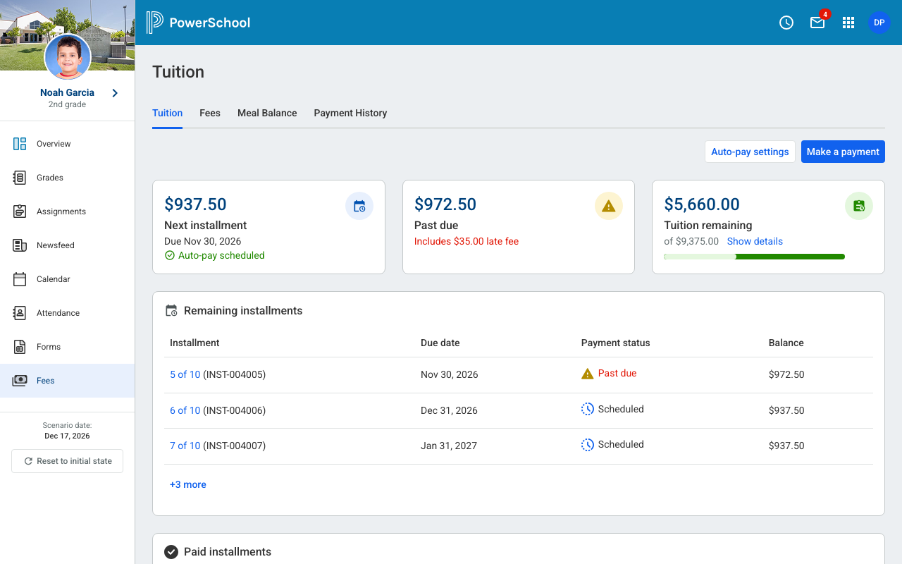Expand Noah Garcia's student selector chevron
The width and height of the screenshot is (902, 564).
[114, 92]
